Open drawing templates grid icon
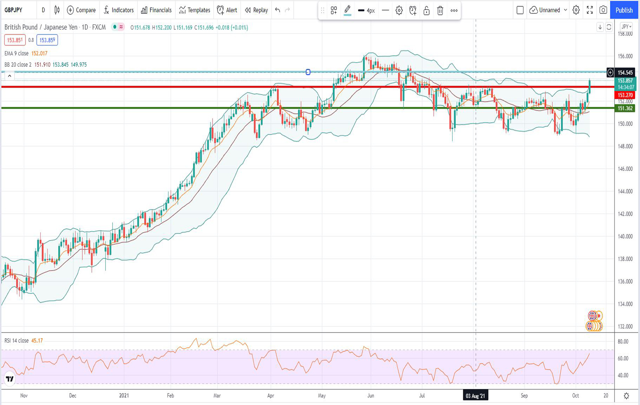The height and width of the screenshot is (405, 640). [334, 11]
